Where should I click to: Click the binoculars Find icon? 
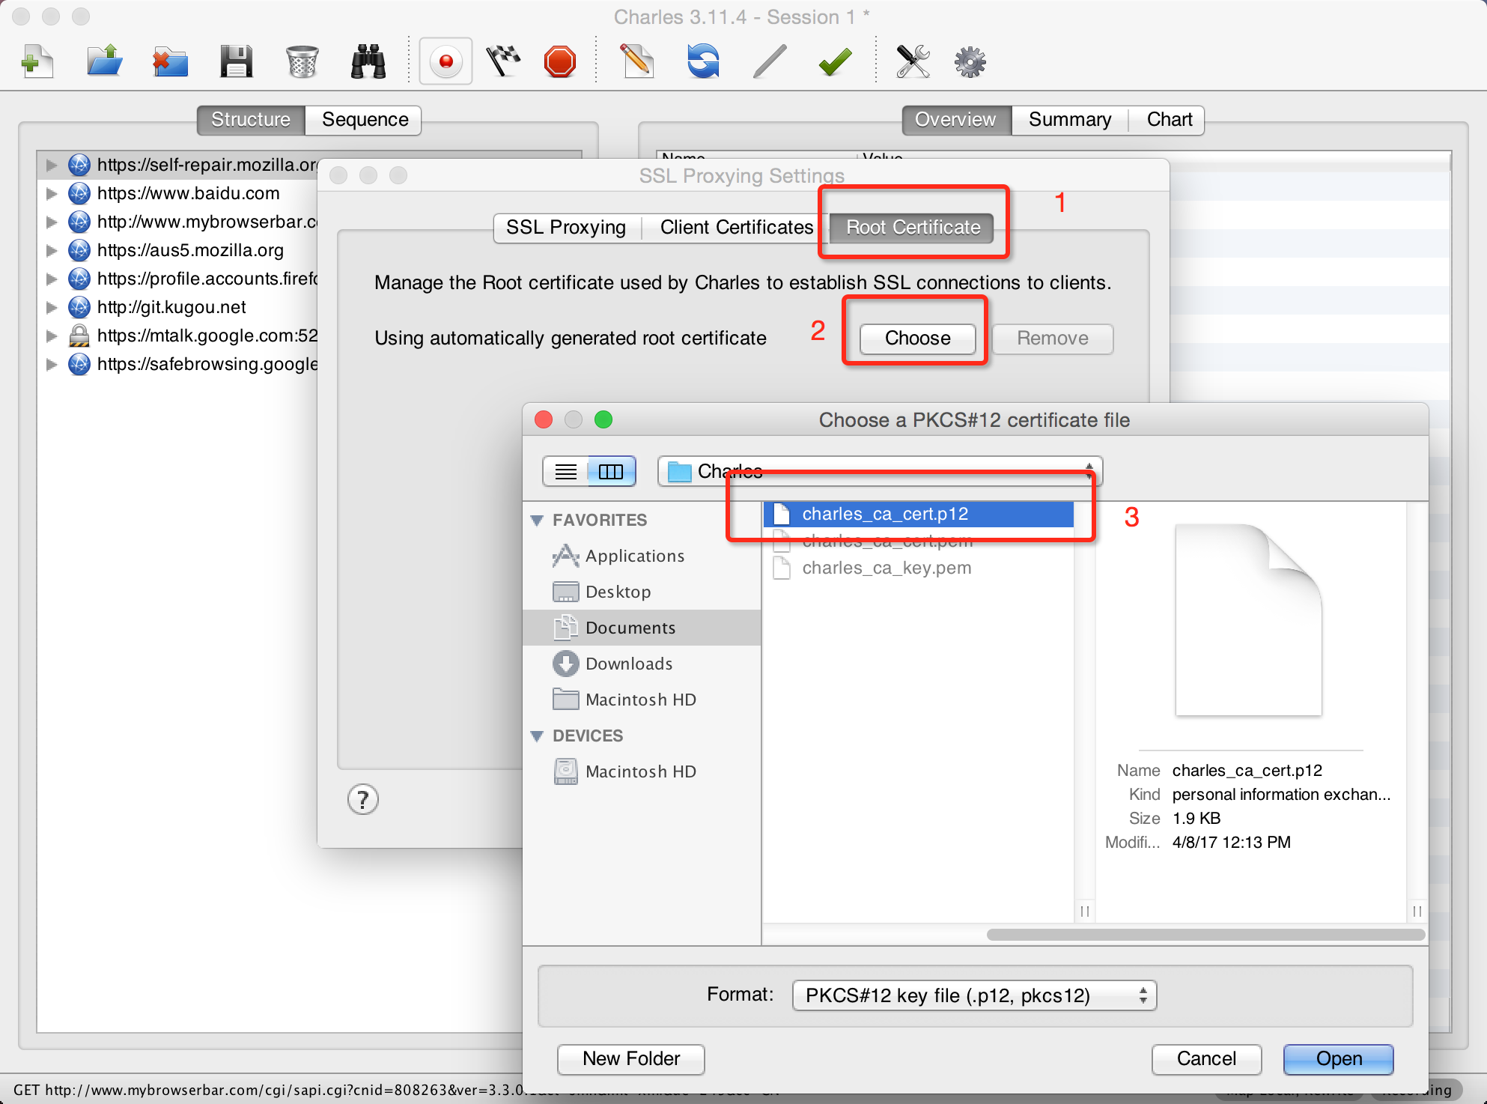(368, 61)
